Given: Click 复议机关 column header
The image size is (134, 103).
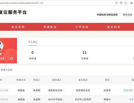Looking at the screenshot, I should (x=83, y=80).
